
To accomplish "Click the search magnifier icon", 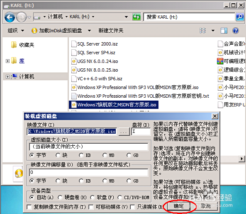I will pos(240,17).
